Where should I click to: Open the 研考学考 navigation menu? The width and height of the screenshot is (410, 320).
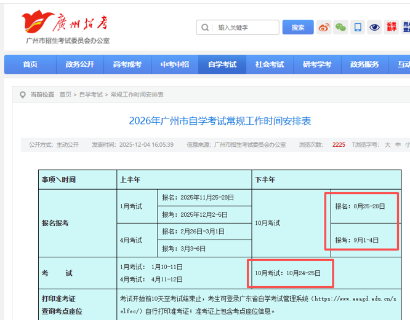click(x=317, y=64)
